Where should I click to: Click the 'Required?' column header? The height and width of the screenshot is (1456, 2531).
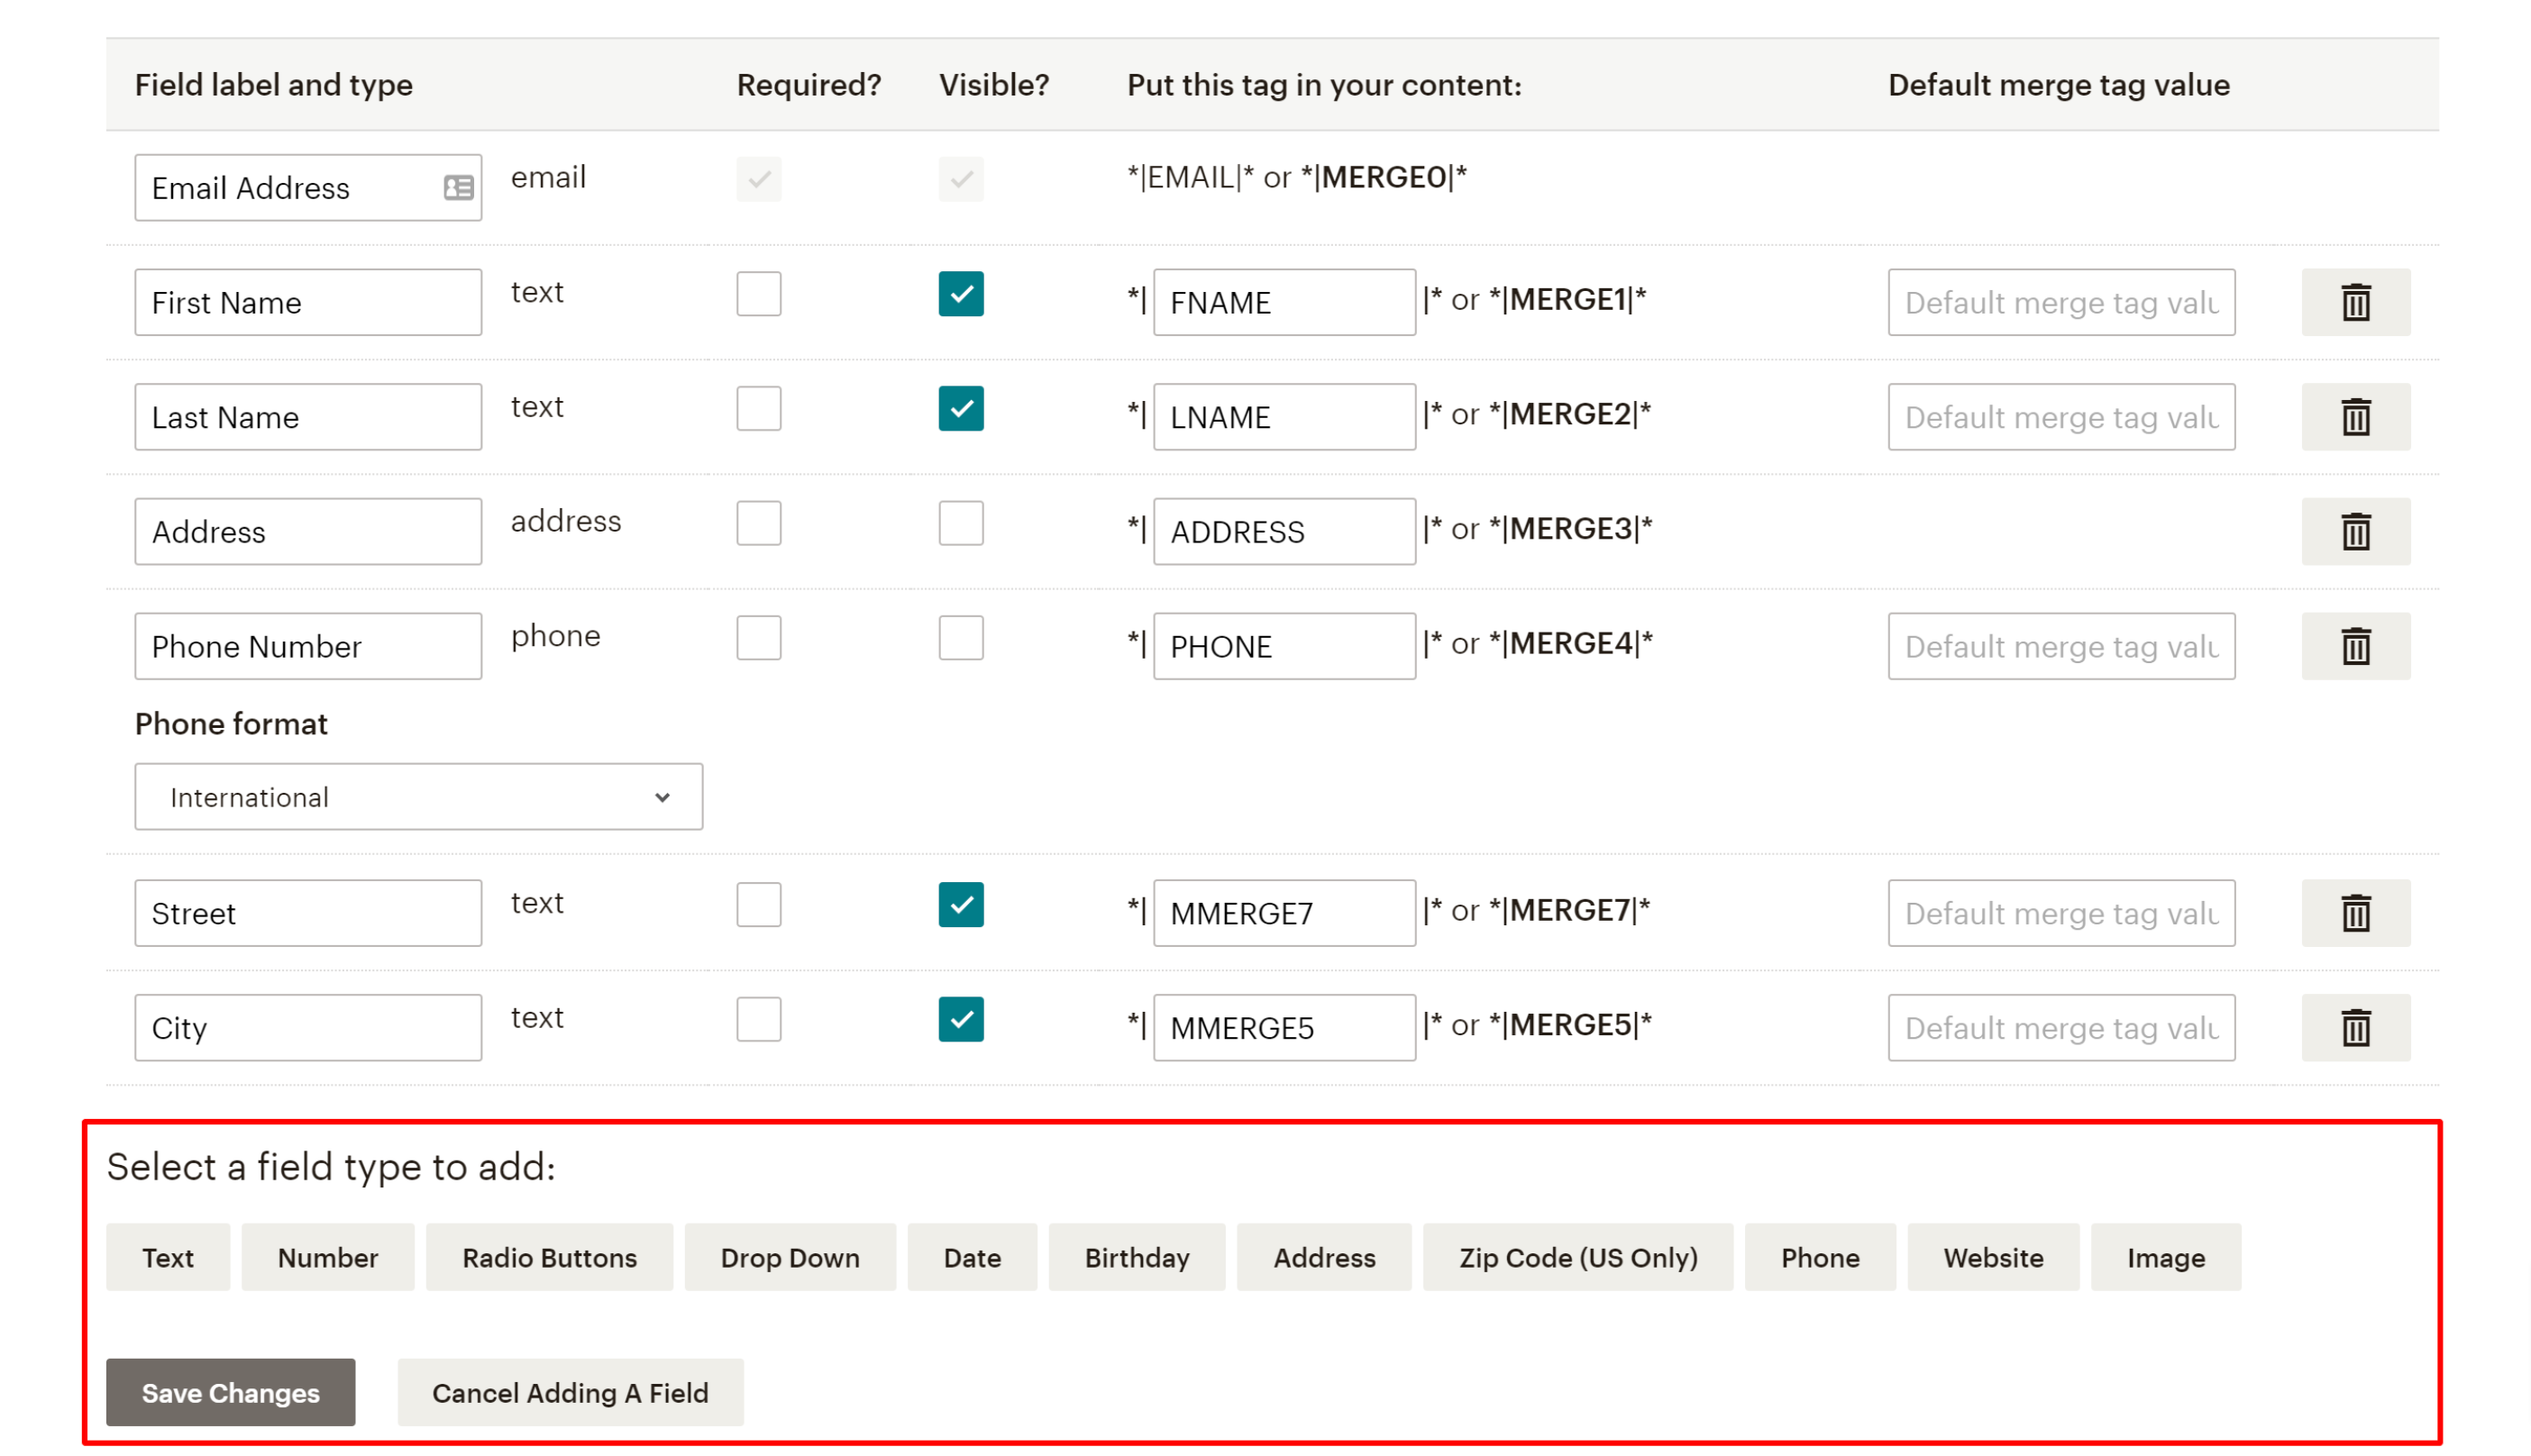pos(809,85)
